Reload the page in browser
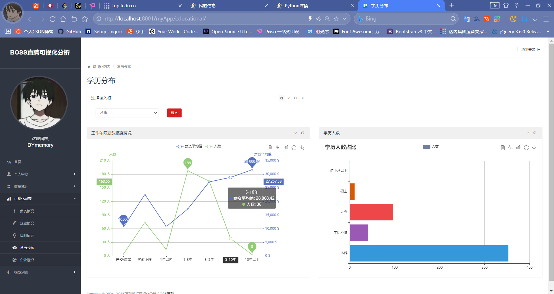Viewport: 554px width, 294px height. point(53,19)
